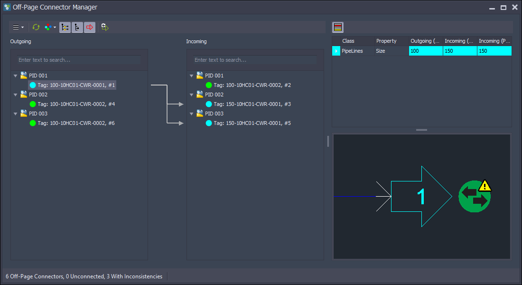Click the connector export icon with green arrow
This screenshot has height=285, width=522.
(105, 28)
